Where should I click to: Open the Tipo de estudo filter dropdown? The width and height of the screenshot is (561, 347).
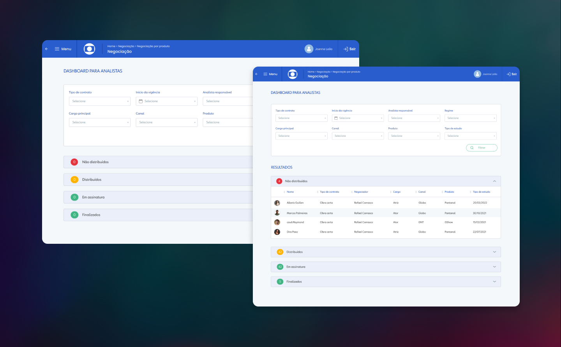(x=470, y=136)
